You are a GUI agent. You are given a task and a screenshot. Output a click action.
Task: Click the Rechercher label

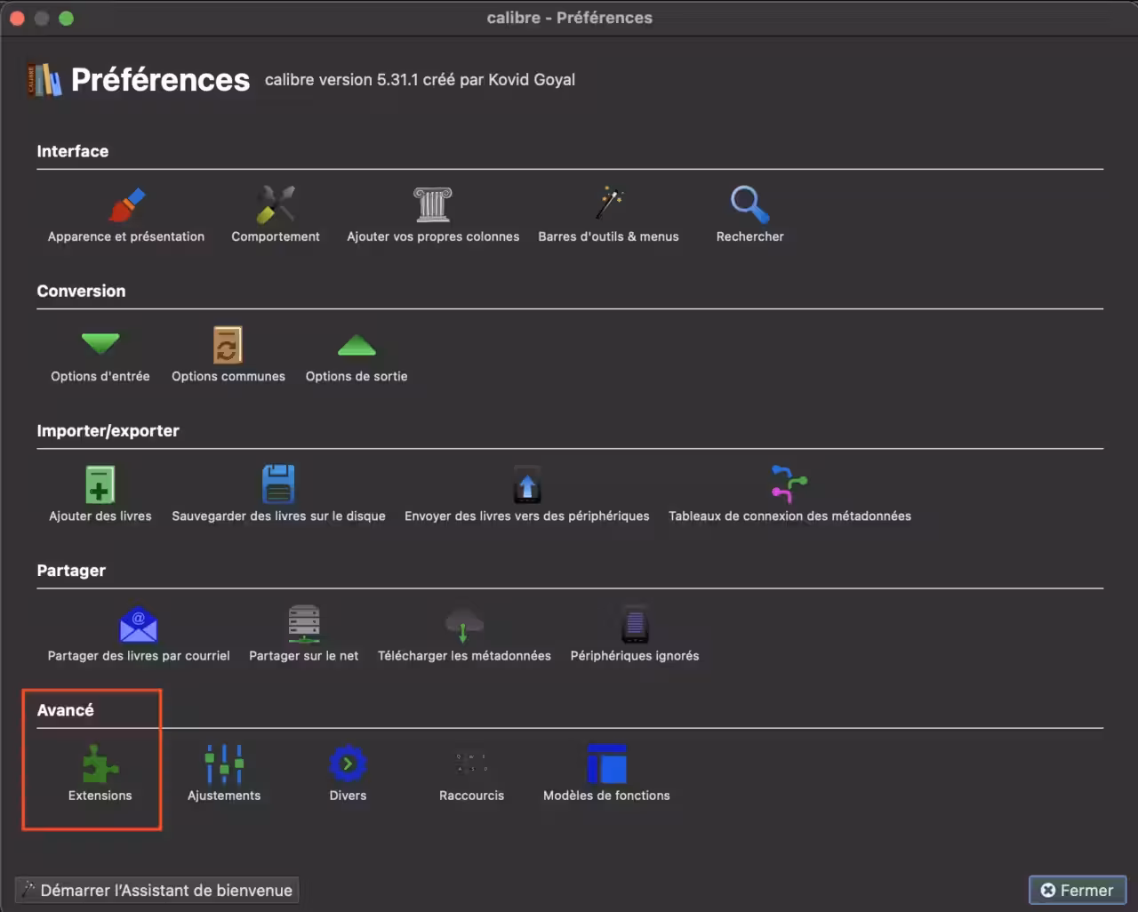pyautogui.click(x=750, y=236)
